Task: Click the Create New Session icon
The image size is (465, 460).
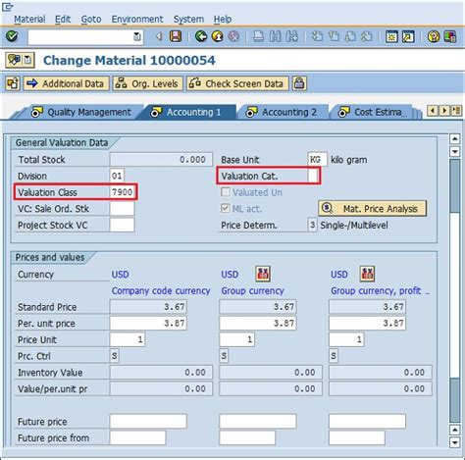Action: click(x=391, y=36)
